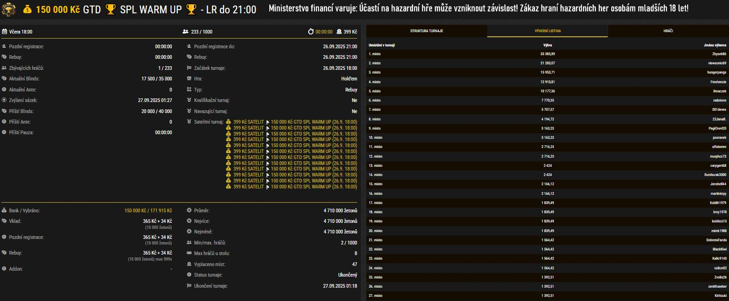Click the players icon next to 233 / 1000
729x301 pixels.
click(x=185, y=32)
